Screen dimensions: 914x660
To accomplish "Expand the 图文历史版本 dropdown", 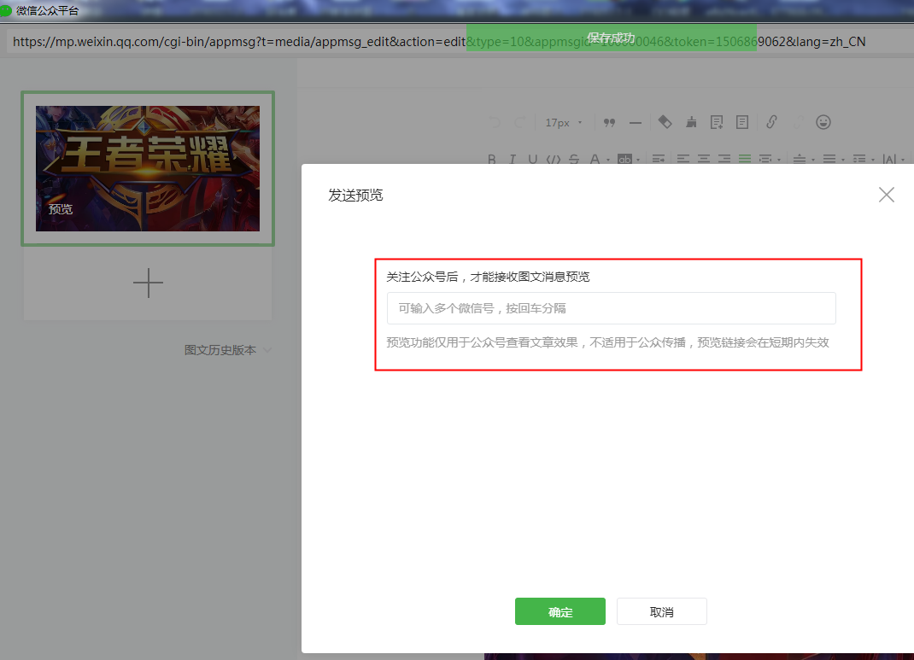I will [x=228, y=350].
